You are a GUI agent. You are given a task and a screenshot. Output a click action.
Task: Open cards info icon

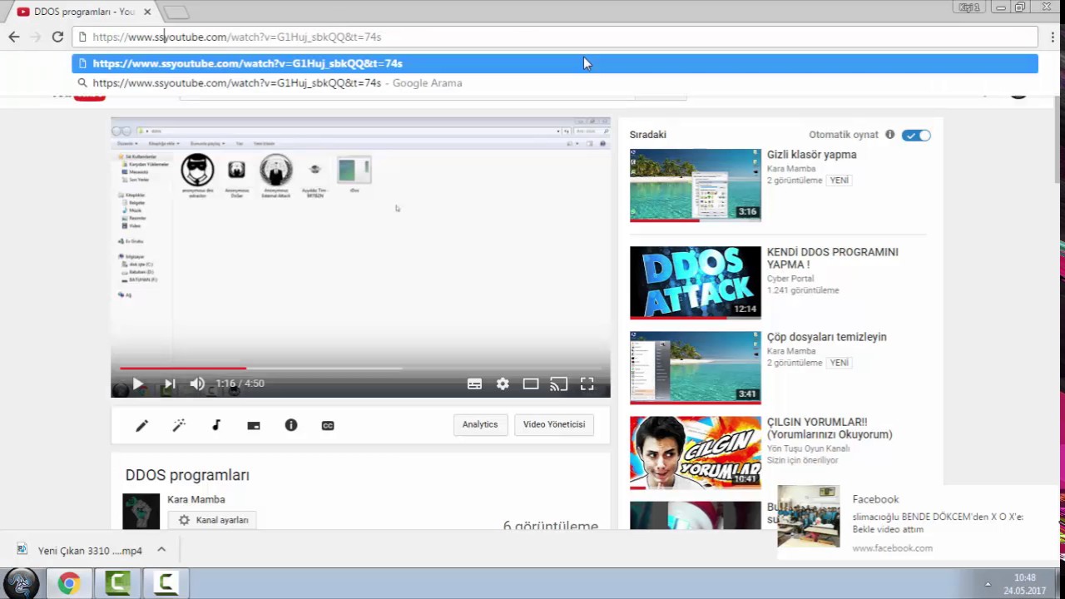tap(291, 425)
